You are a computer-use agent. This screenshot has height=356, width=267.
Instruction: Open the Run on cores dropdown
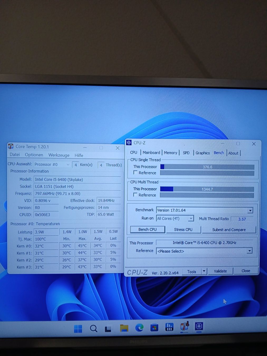click(191, 218)
